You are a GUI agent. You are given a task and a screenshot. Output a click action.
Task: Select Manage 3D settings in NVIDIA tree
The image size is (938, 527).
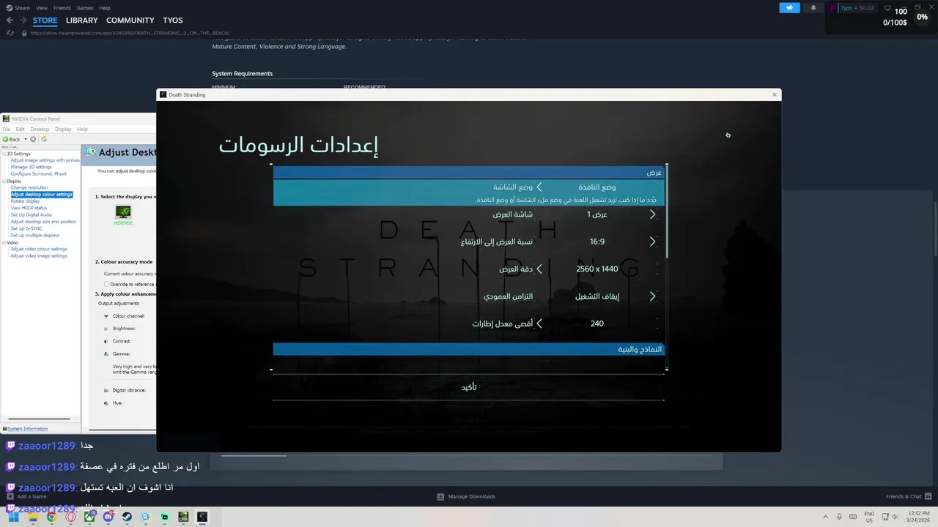32,167
